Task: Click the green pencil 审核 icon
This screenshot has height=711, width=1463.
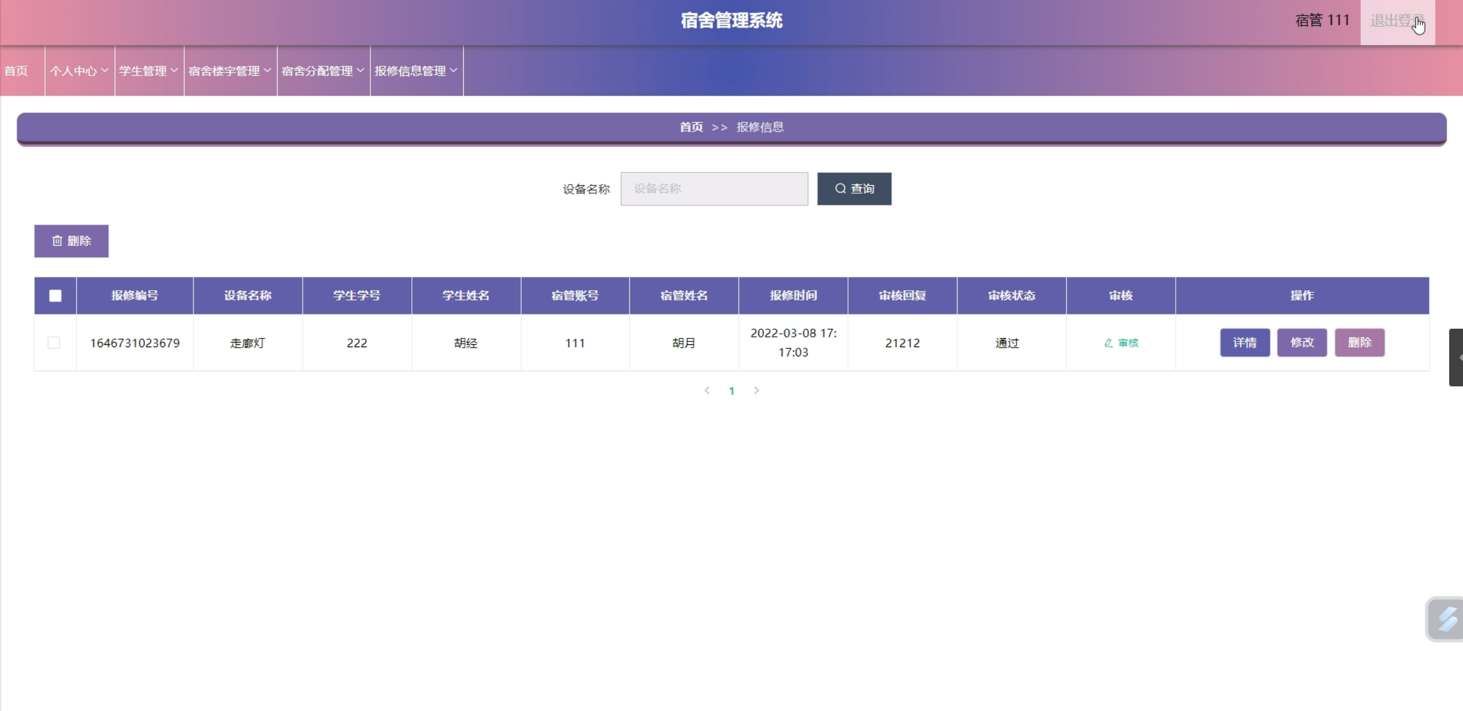Action: coord(1121,343)
